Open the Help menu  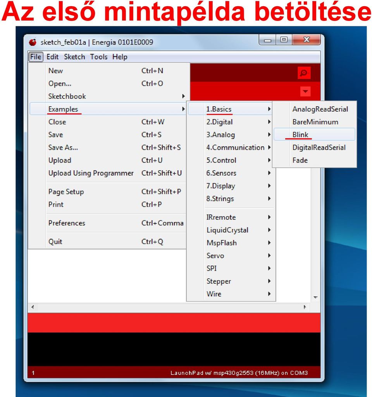[120, 57]
